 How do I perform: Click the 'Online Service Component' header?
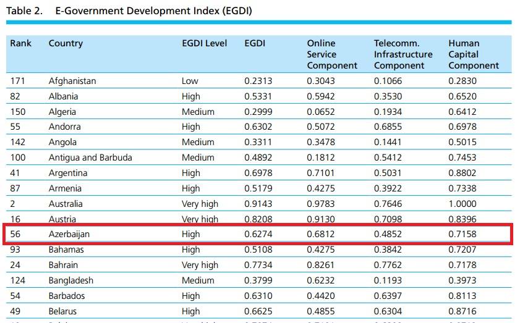[332, 54]
